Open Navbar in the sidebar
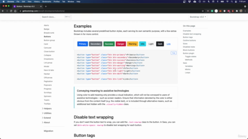 47,74
